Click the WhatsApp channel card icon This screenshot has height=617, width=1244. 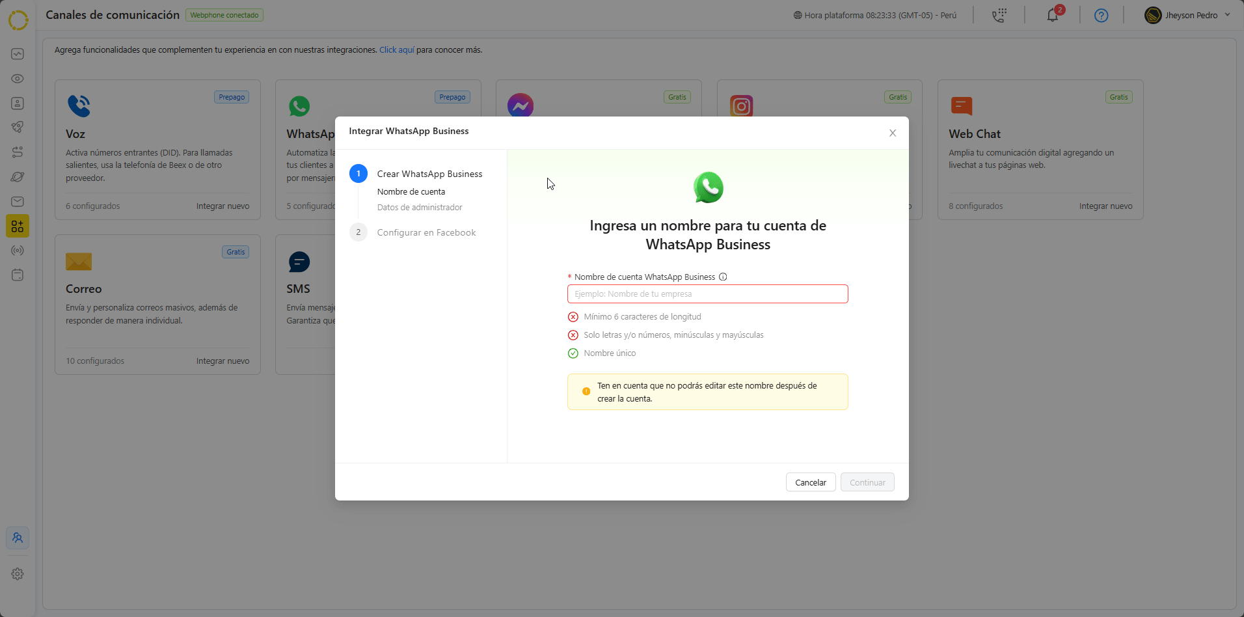click(299, 106)
